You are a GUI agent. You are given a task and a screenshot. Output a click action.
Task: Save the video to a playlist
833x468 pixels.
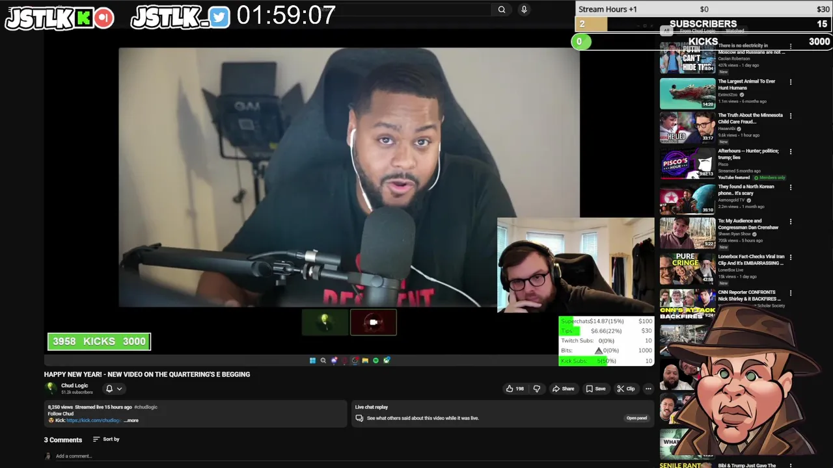coord(595,389)
